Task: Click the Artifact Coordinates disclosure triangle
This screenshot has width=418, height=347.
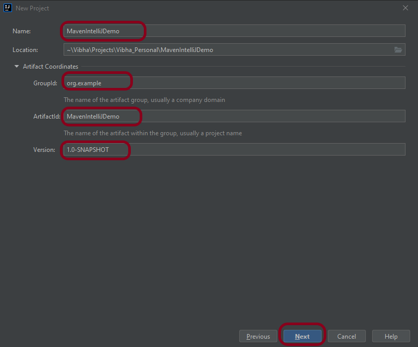Action: (x=16, y=66)
